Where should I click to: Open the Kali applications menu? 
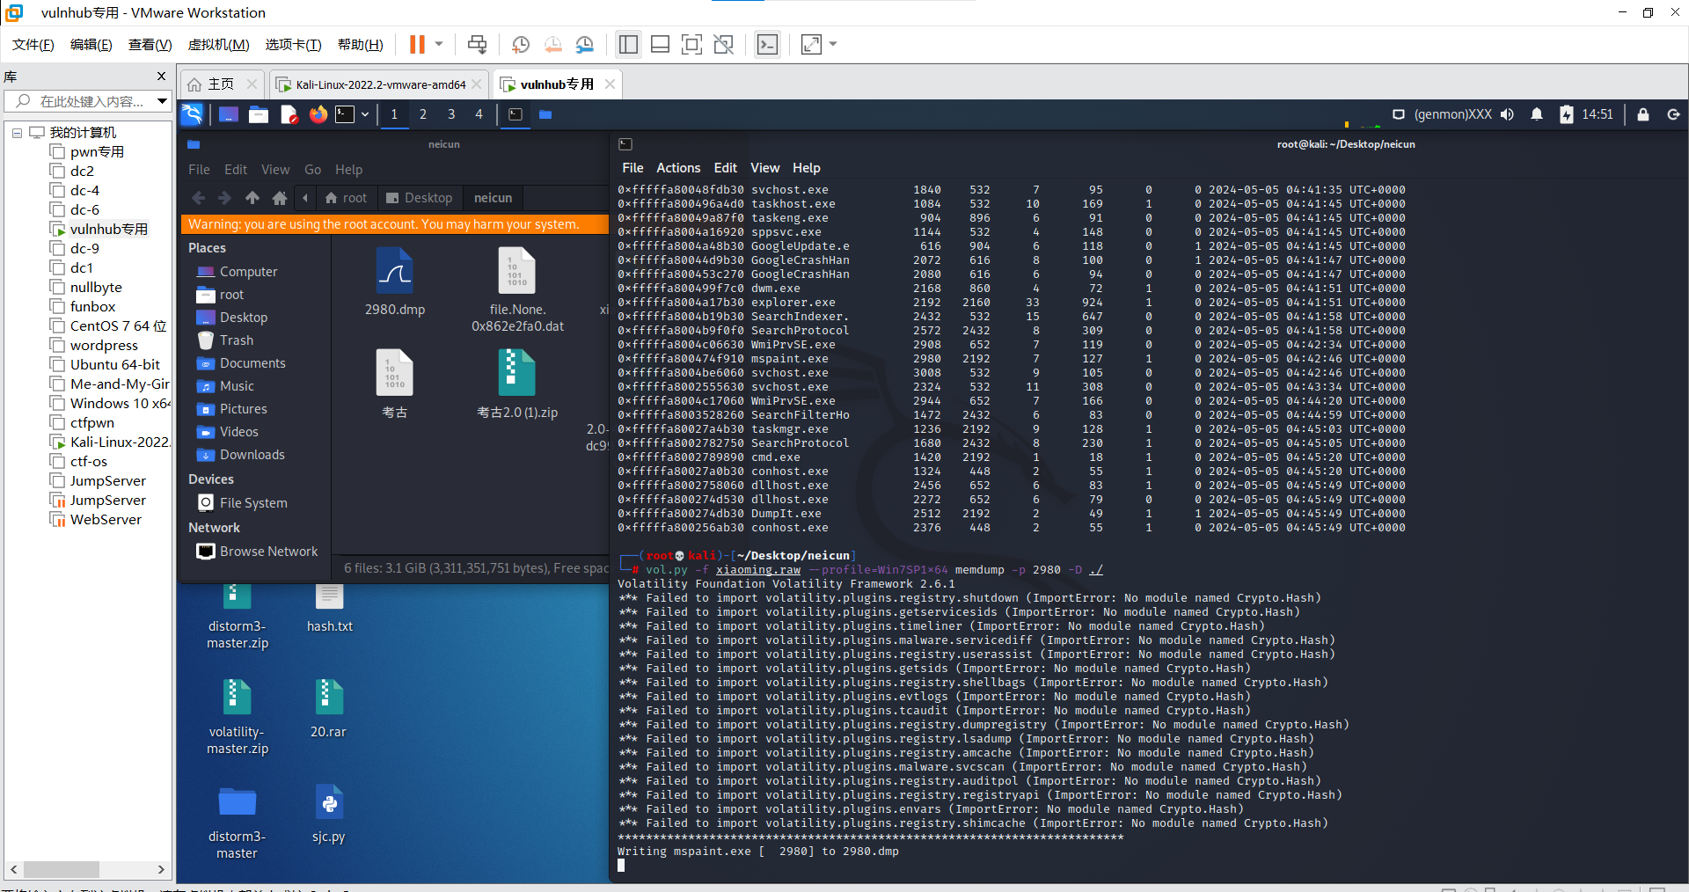pyautogui.click(x=192, y=114)
